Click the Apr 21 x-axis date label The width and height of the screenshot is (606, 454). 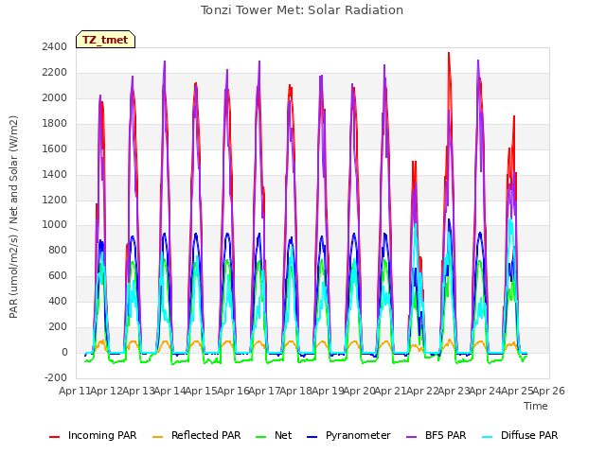(391, 392)
